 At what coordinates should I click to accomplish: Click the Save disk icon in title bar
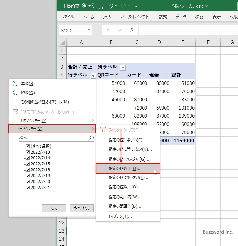coord(101,6)
